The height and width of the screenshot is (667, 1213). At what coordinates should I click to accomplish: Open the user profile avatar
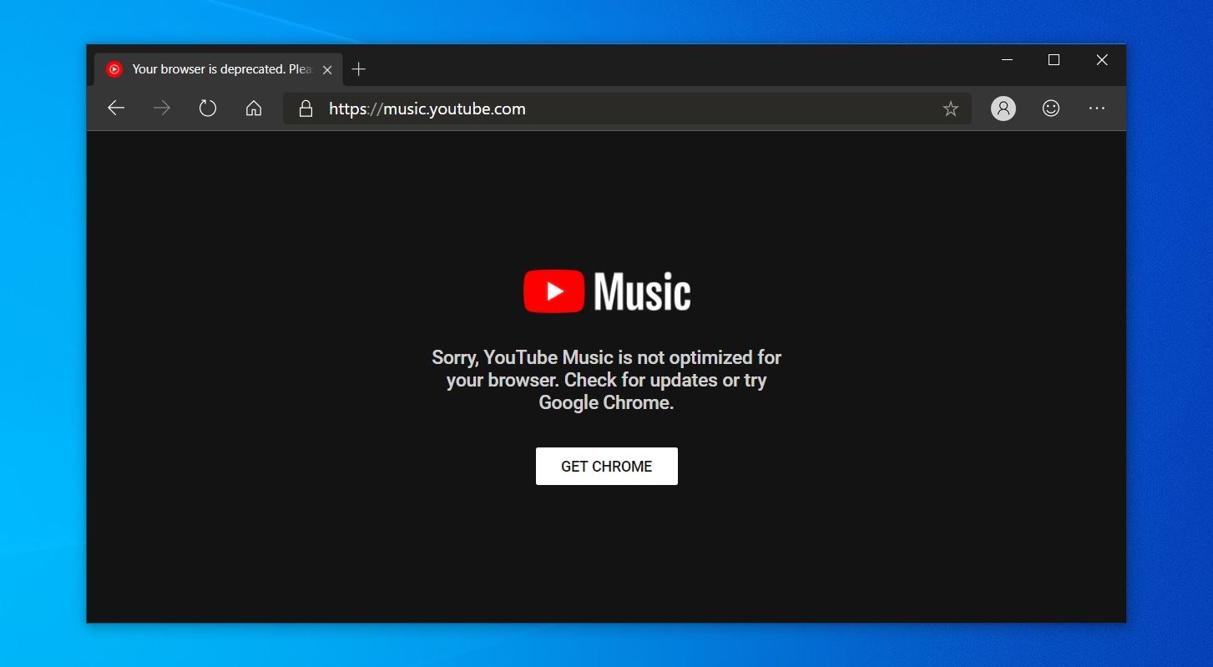[1003, 109]
